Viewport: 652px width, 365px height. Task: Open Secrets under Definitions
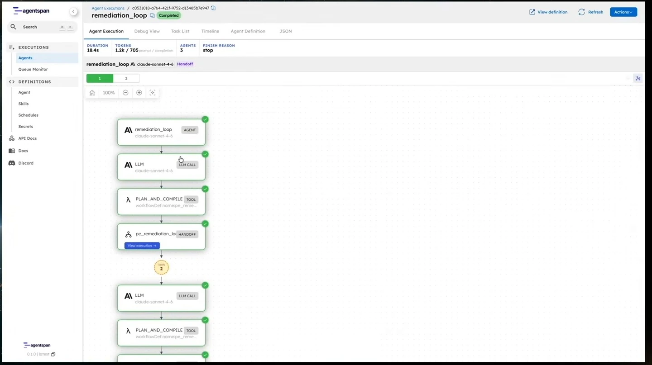coord(26,126)
